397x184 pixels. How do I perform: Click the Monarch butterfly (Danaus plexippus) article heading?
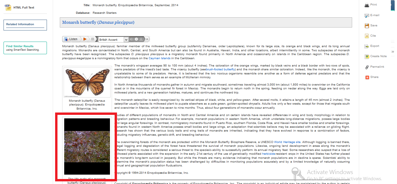pyautogui.click(x=98, y=22)
